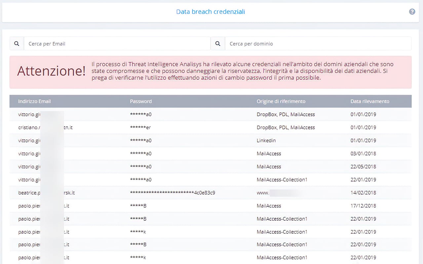423x264 pixels.
Task: Click the www. origin cell in beatrice row
Action: point(279,193)
